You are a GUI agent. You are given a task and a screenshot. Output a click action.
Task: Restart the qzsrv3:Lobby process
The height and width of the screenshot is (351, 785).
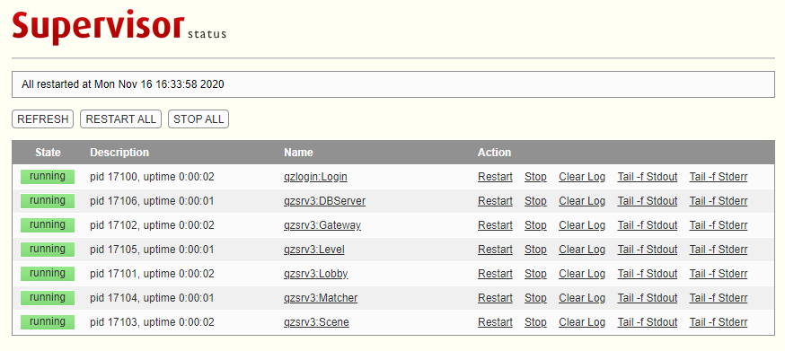point(495,274)
